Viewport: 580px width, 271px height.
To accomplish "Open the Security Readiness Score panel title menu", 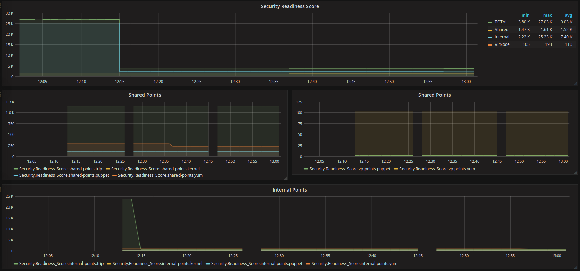I will [x=289, y=6].
